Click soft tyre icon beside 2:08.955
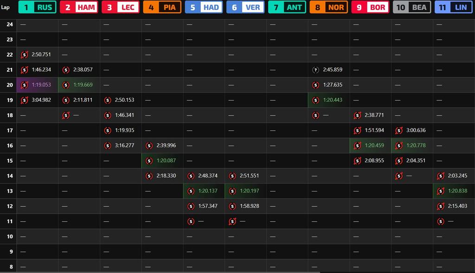Screen dimensions: 475x273 pyautogui.click(x=357, y=161)
